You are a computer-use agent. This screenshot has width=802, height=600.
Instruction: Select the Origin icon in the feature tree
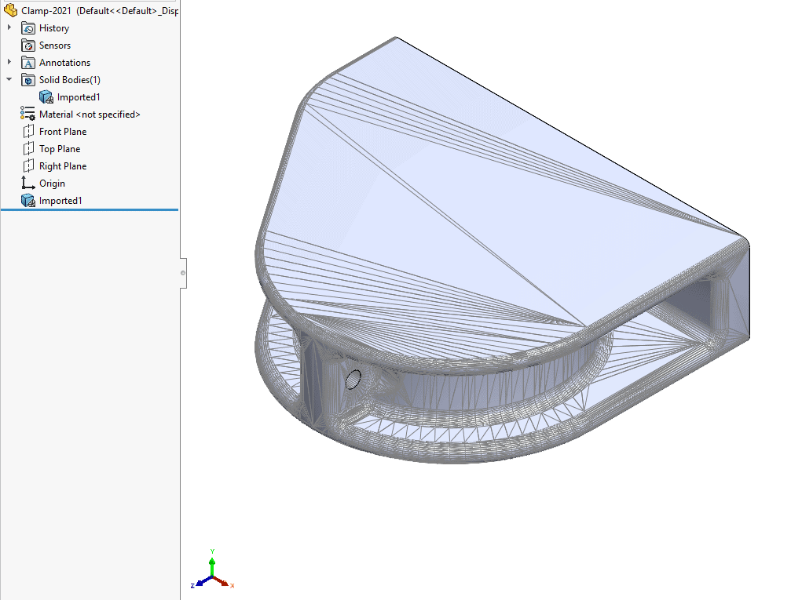point(28,183)
